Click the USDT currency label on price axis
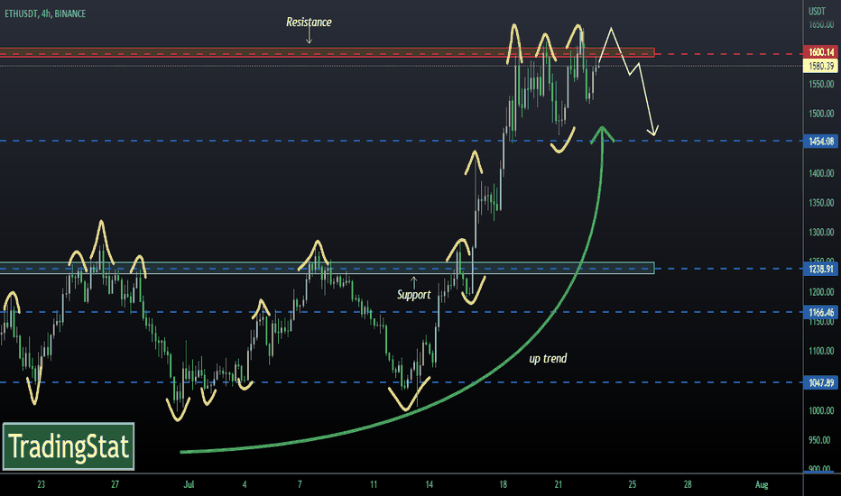Image resolution: width=841 pixels, height=496 pixels. point(817,11)
